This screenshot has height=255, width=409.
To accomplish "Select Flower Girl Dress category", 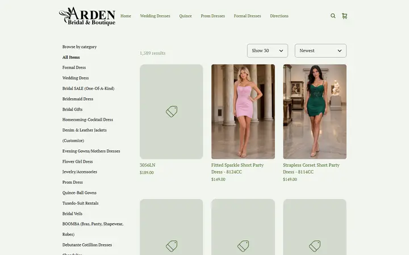I will (x=77, y=161).
